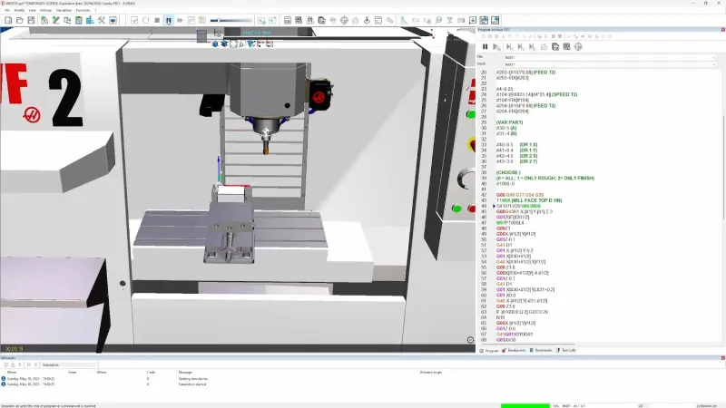
Task: Click the viewport filter funnel icon
Action: coord(251,44)
